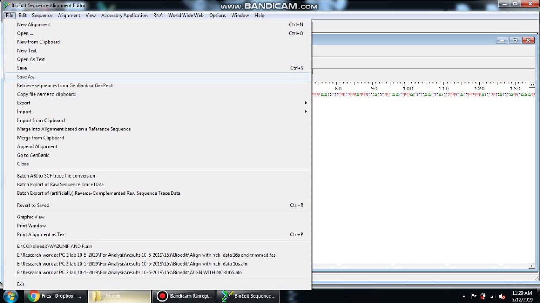Select Batch ABI to SCF trace file conversion

point(157,176)
